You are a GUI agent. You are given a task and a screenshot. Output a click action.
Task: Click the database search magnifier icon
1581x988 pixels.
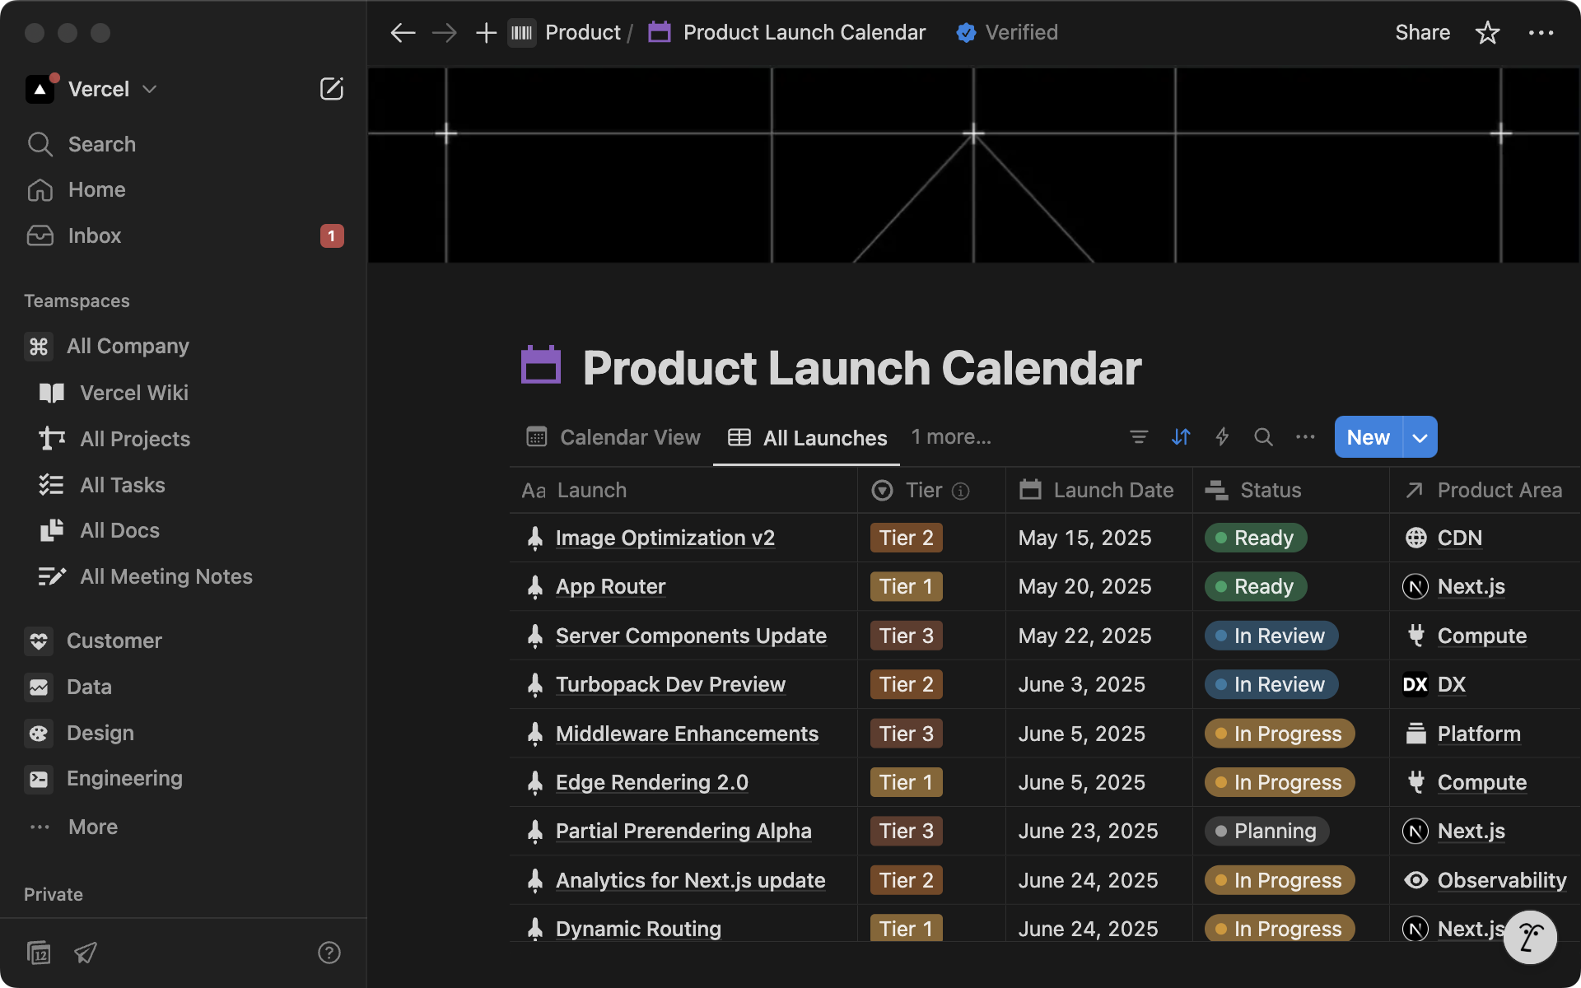tap(1263, 437)
